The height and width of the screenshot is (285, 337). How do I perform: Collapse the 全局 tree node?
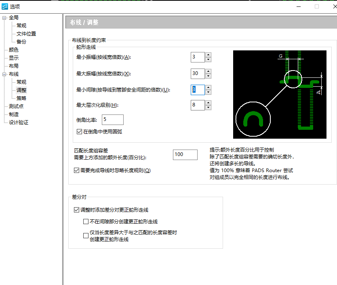coord(4,18)
